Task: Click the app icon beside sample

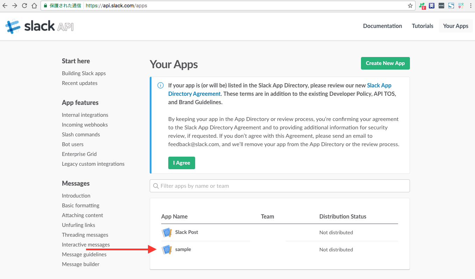Action: (167, 249)
